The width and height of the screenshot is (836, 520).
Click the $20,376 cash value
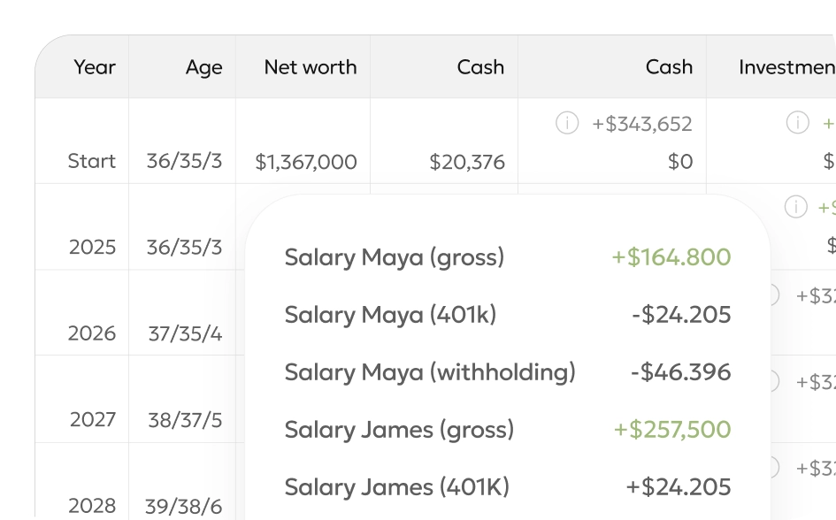[467, 162]
